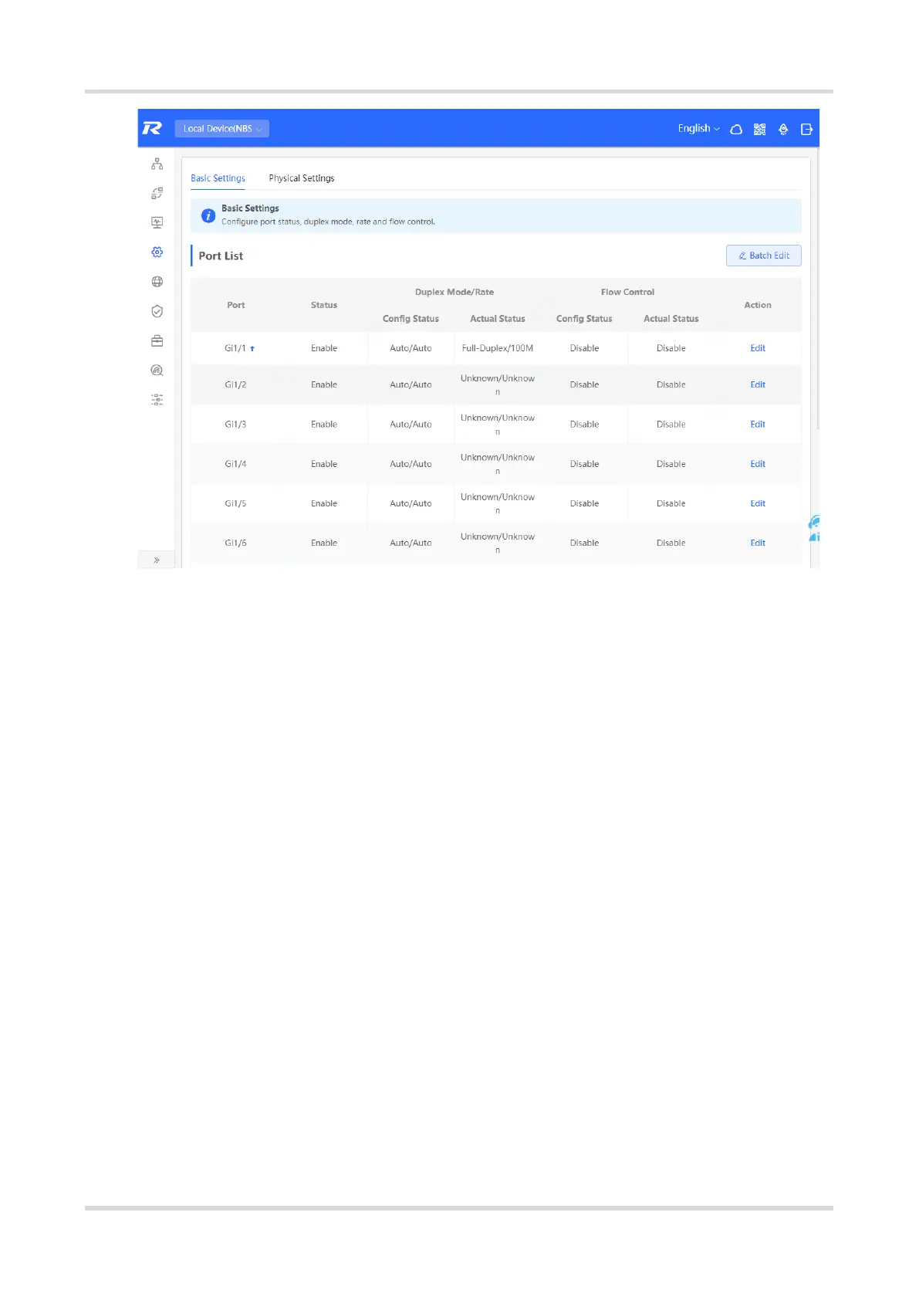Click Edit for port Gi1/5

758,503
